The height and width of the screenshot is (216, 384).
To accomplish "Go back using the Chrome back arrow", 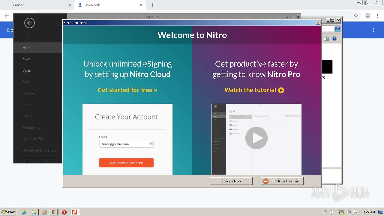I will pyautogui.click(x=7, y=16).
